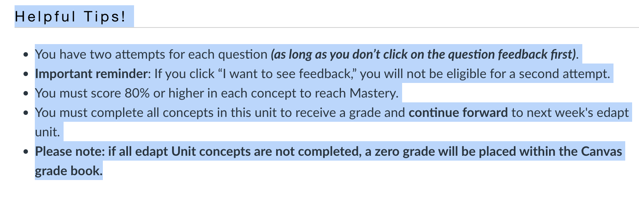The height and width of the screenshot is (212, 639).
Task: Click the bold "Please note:" text
Action: coord(70,151)
